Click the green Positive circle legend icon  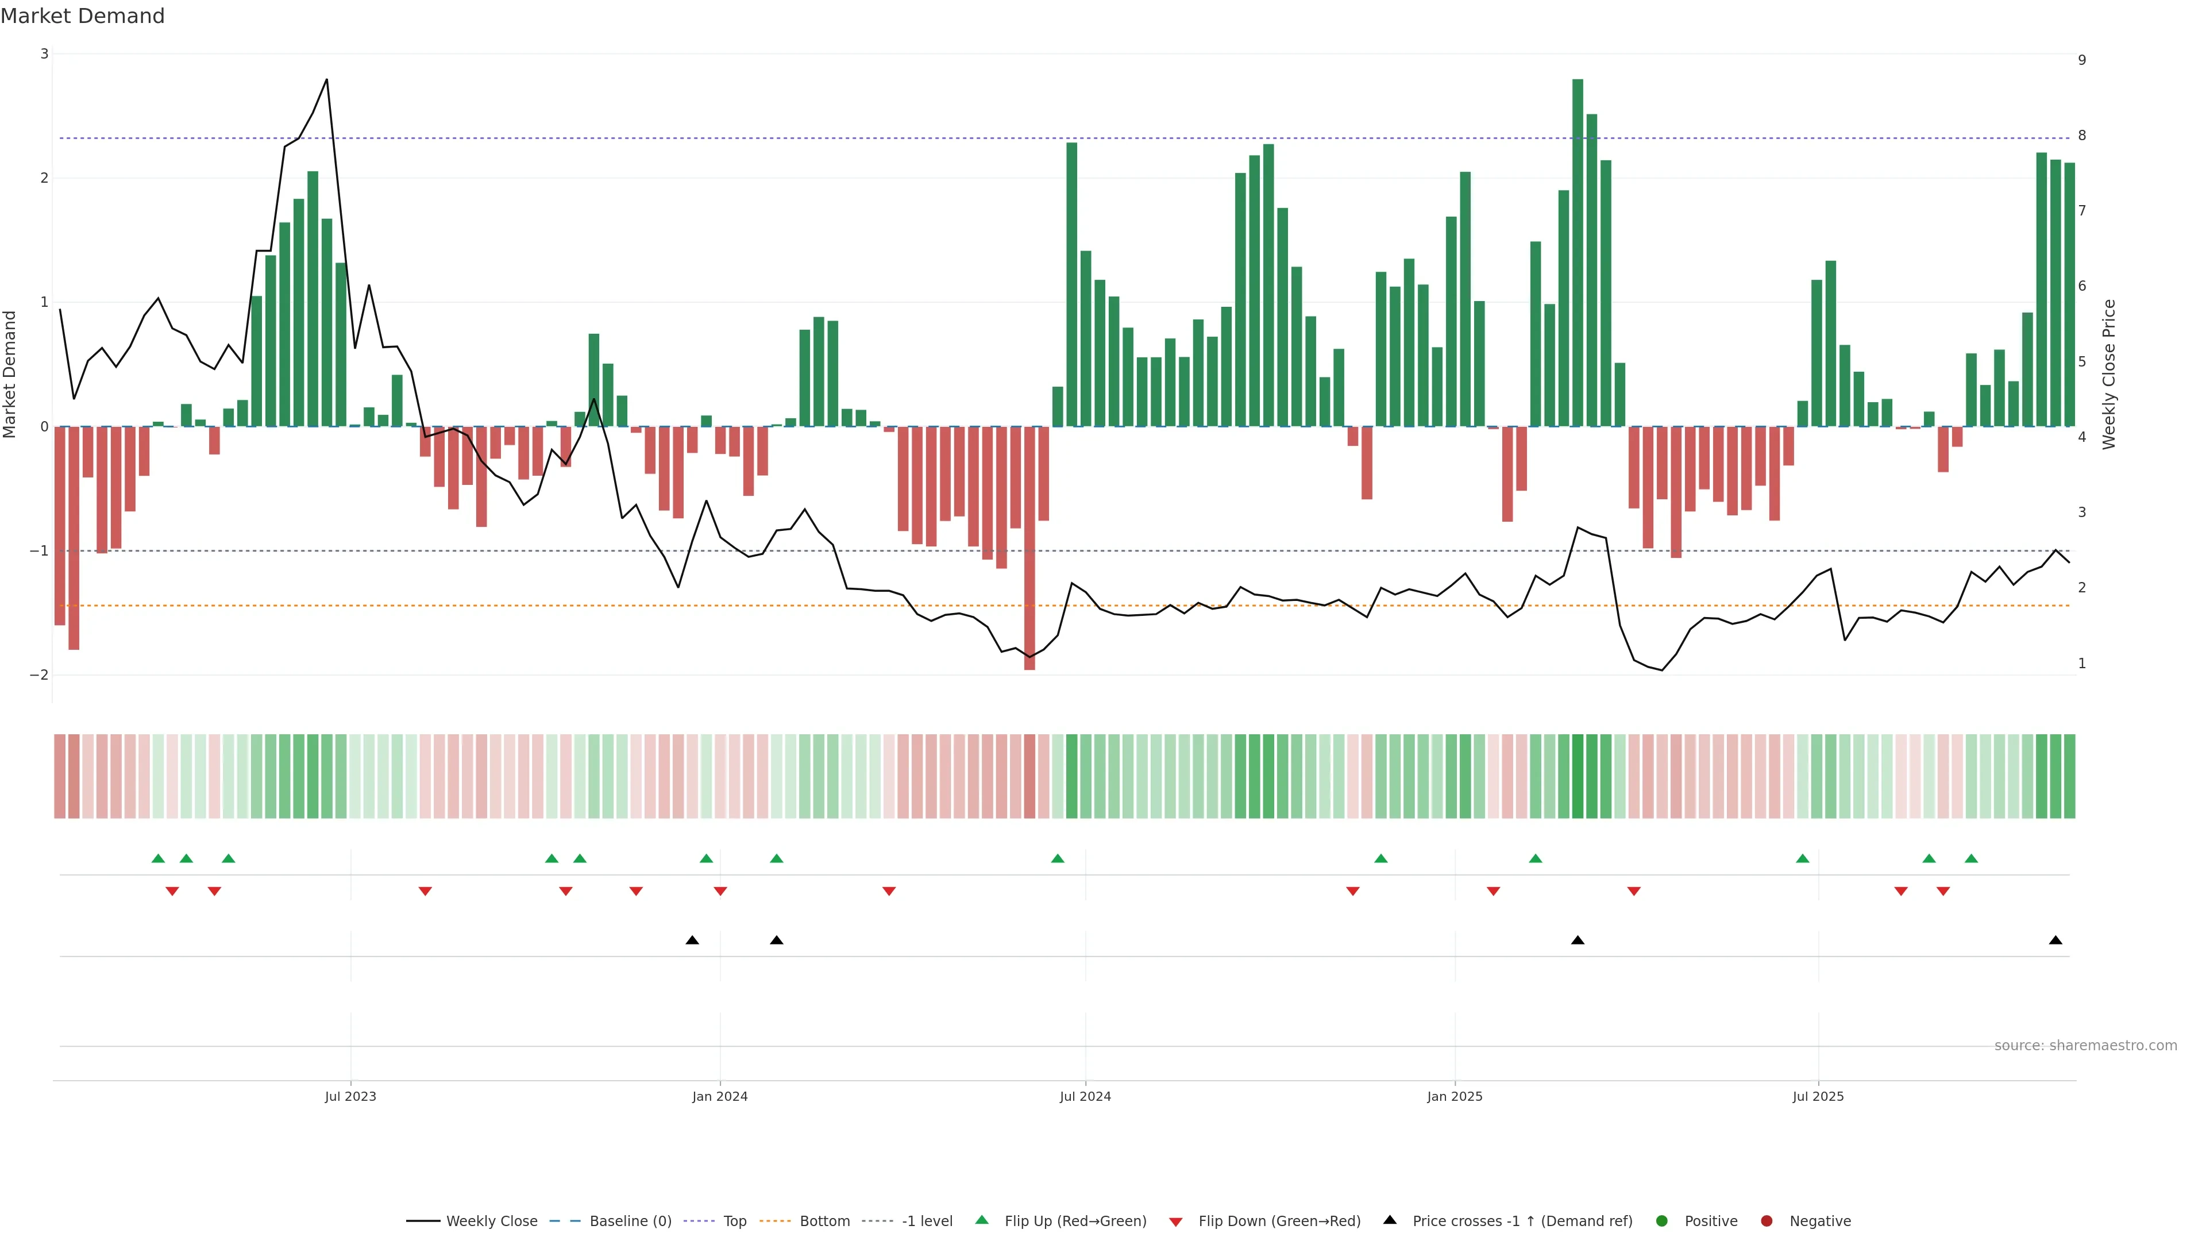tap(1662, 1221)
